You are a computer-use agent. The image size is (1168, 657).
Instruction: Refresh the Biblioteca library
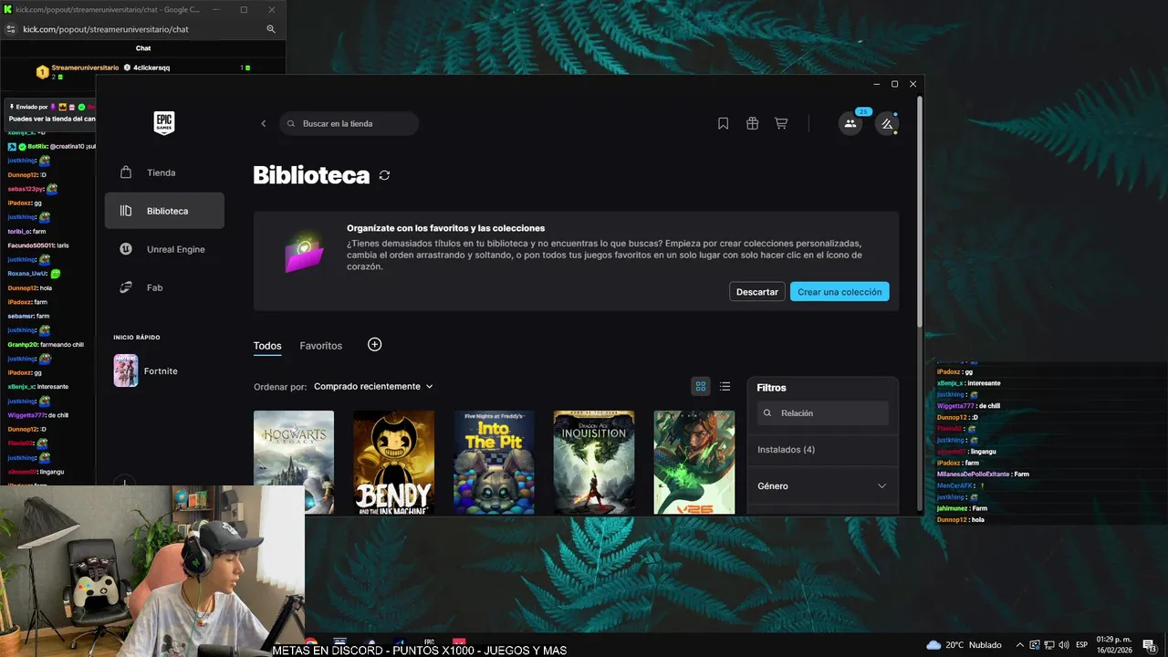tap(384, 175)
